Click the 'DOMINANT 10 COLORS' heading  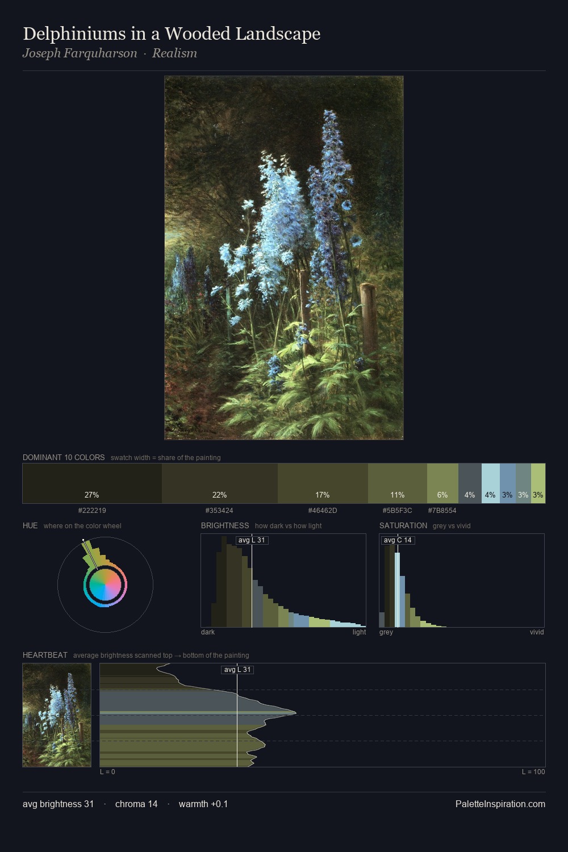coord(64,457)
